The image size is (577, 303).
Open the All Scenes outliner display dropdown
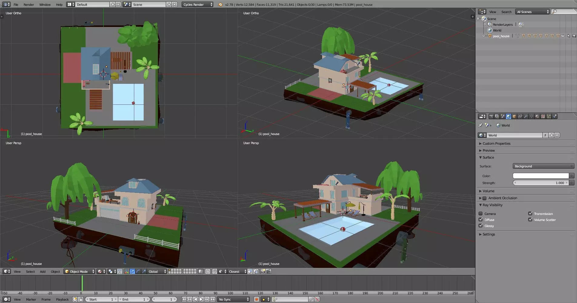click(x=533, y=12)
